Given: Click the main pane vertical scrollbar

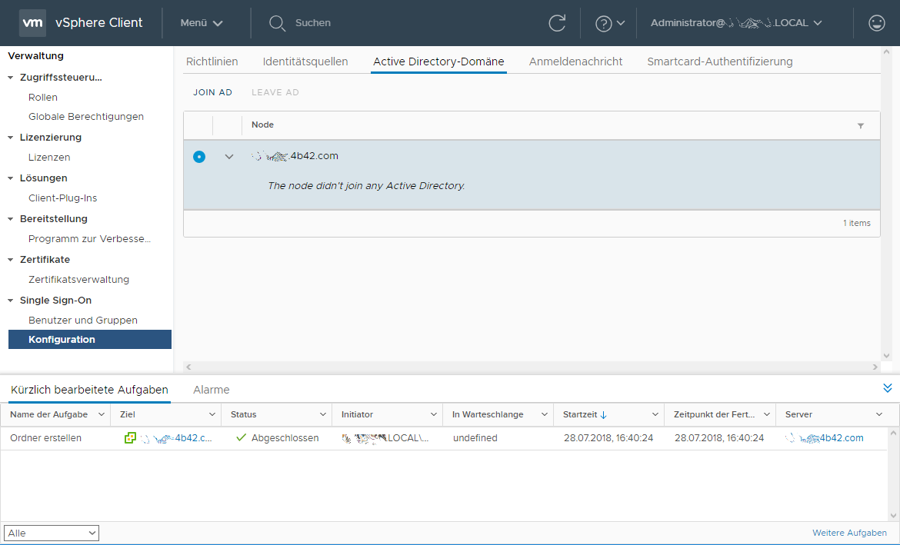Looking at the screenshot, I should [887, 204].
